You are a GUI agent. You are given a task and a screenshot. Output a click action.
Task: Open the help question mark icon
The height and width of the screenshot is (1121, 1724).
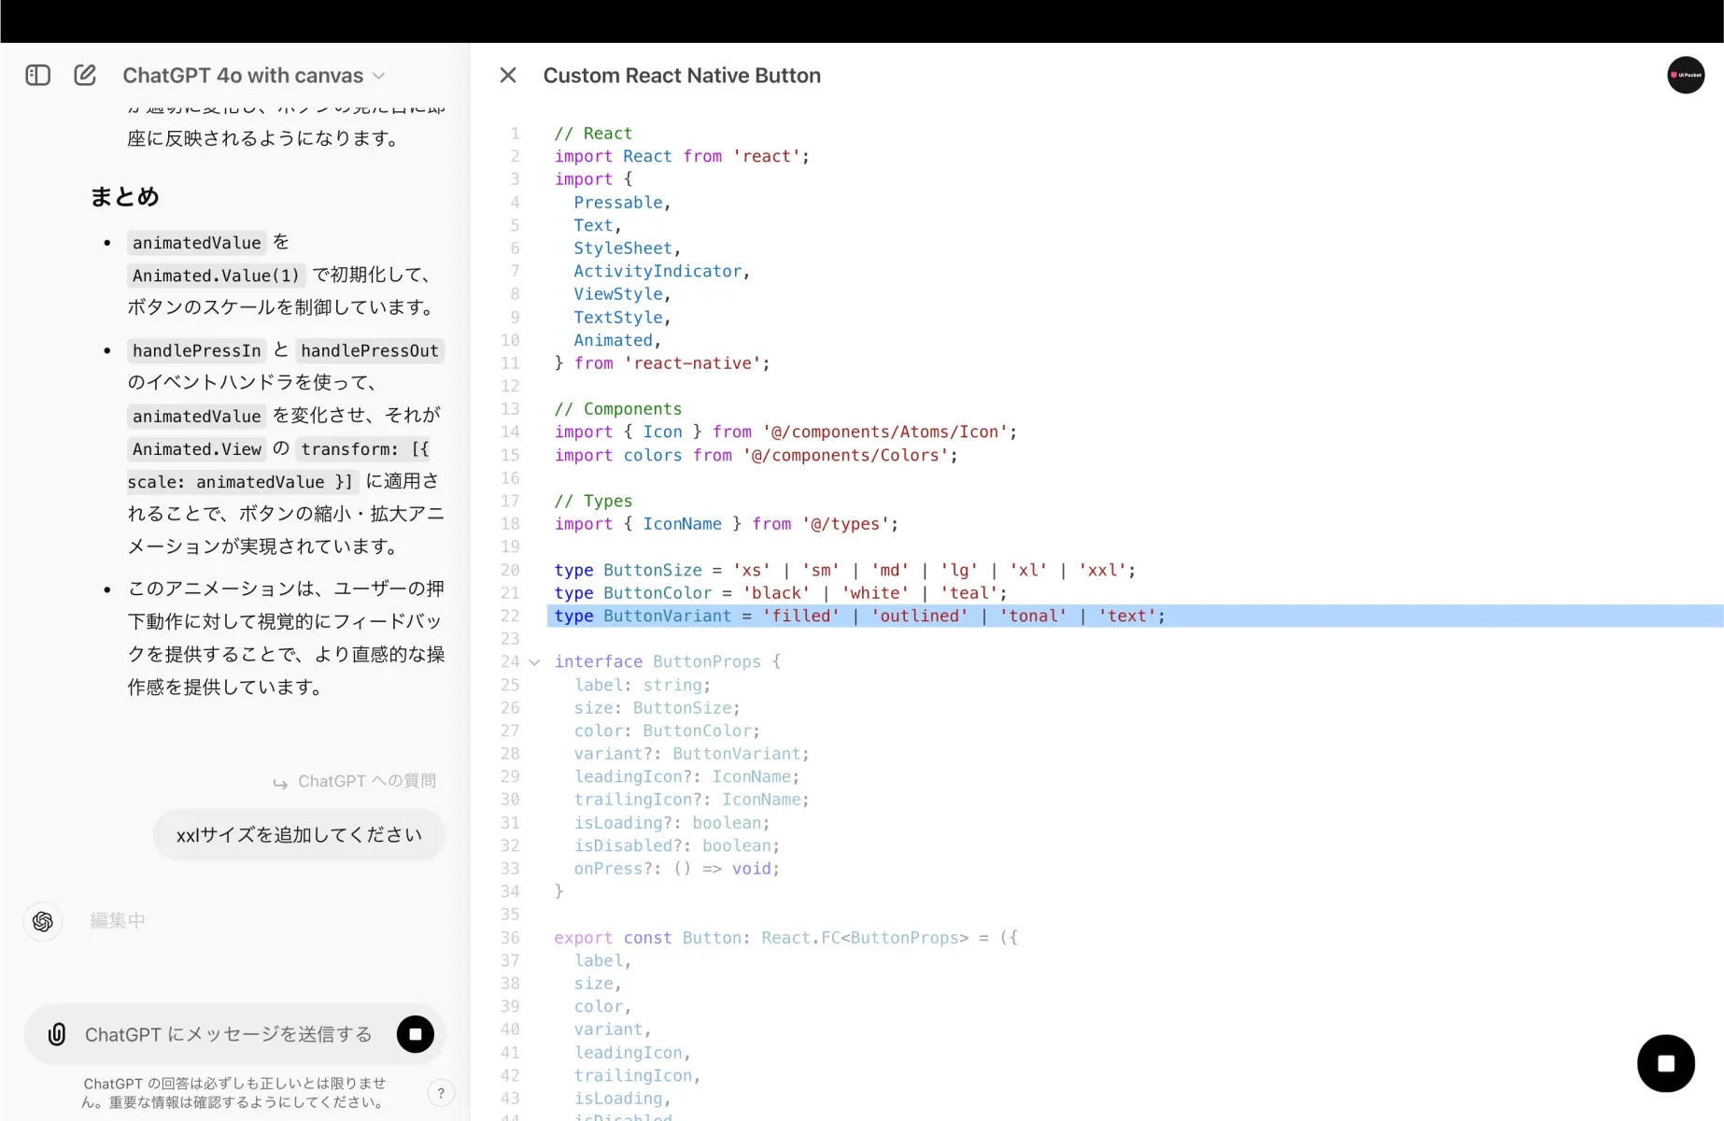441,1092
